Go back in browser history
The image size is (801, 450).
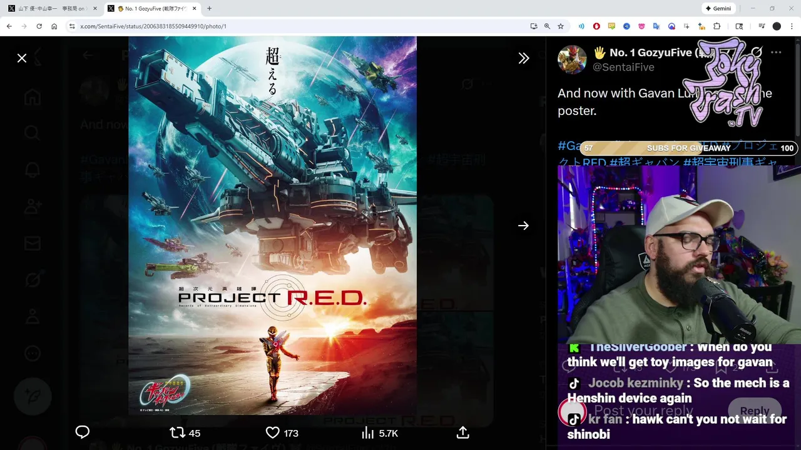[9, 26]
